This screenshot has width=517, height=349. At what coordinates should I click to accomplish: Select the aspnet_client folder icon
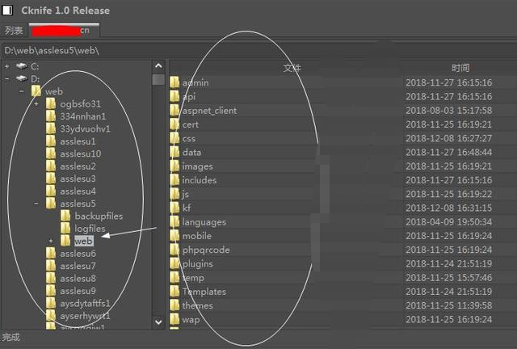pyautogui.click(x=174, y=110)
